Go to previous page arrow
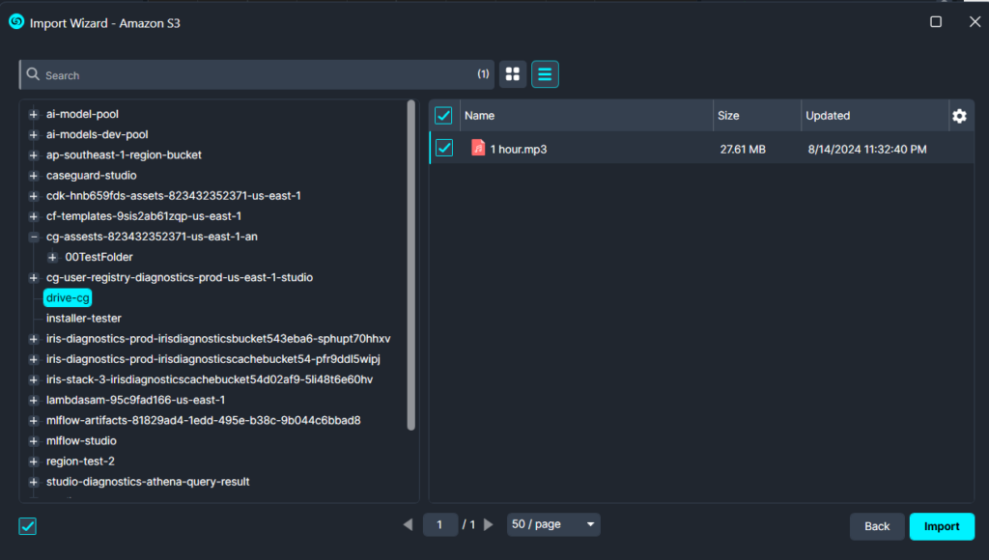 click(x=409, y=524)
